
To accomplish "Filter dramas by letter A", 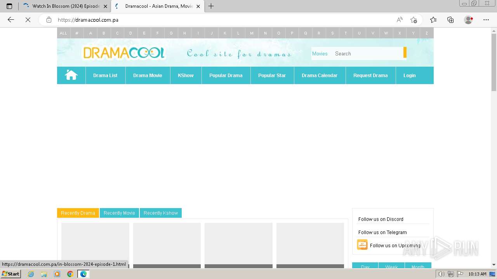I will pyautogui.click(x=90, y=33).
